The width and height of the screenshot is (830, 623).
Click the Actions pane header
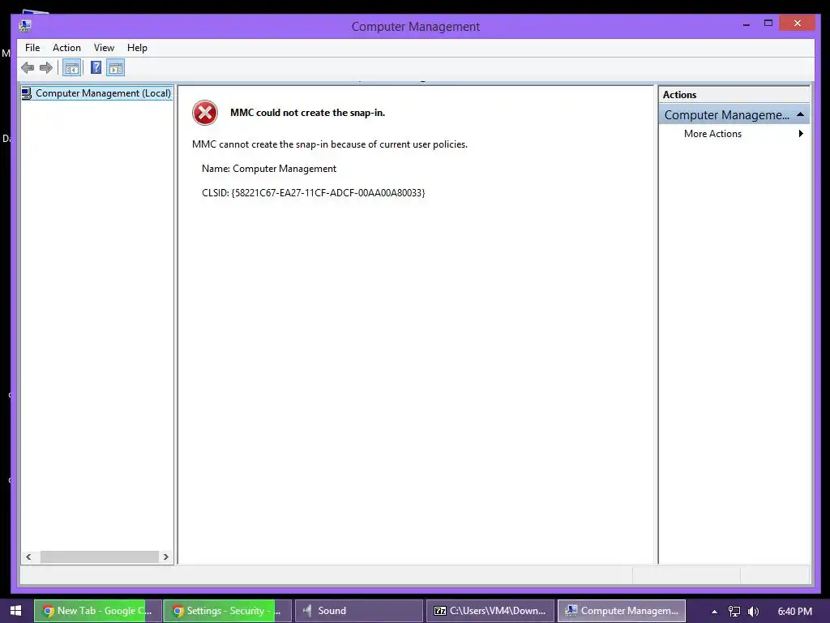734,94
